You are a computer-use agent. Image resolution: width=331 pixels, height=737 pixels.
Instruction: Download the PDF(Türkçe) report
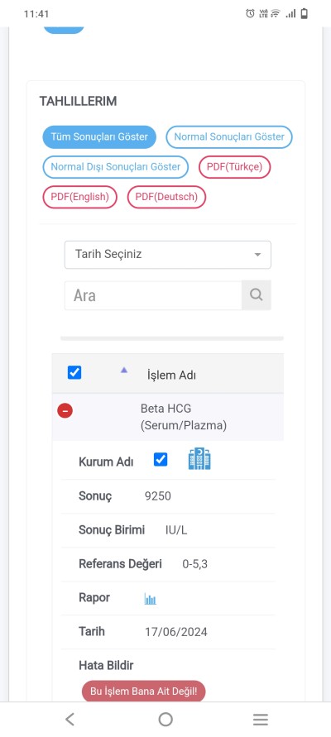[235, 167]
